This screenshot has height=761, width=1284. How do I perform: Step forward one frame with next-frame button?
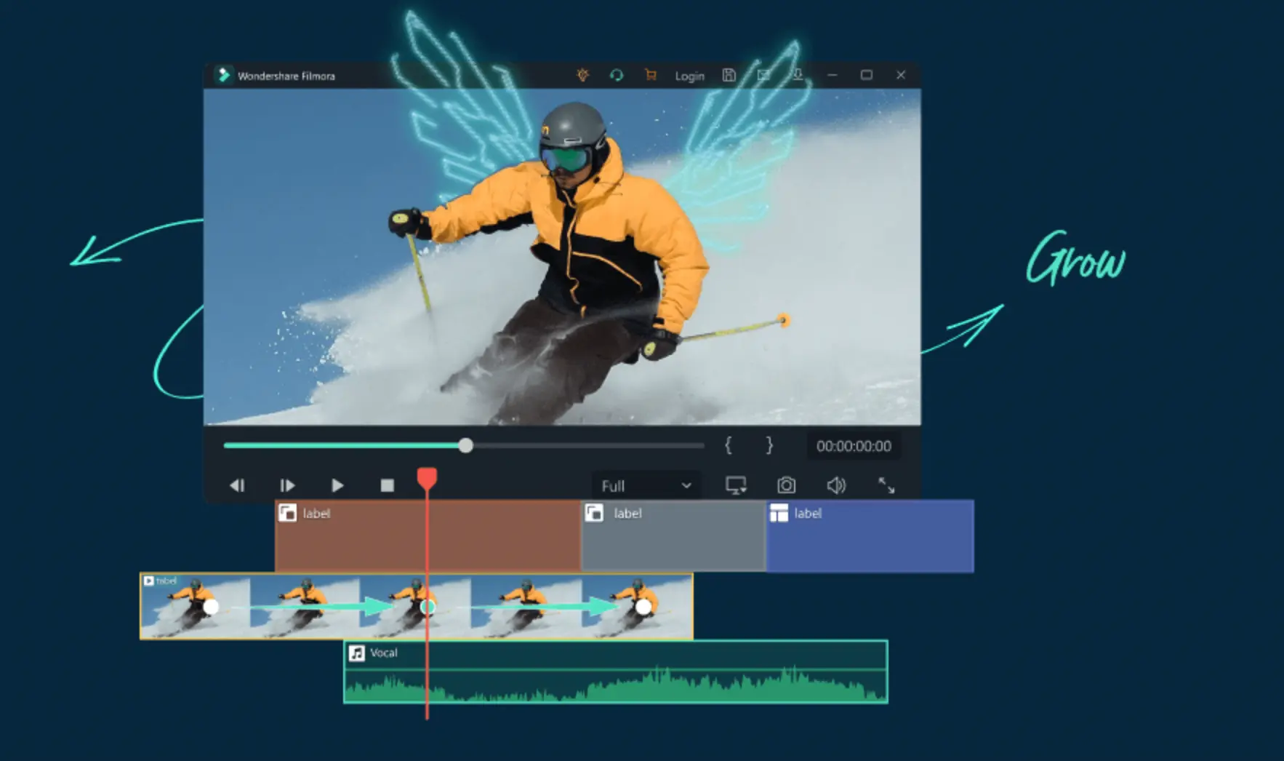(286, 485)
